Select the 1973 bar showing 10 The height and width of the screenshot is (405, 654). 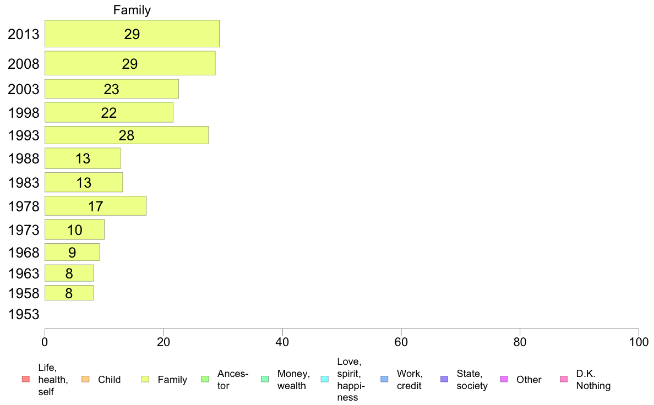pyautogui.click(x=75, y=230)
